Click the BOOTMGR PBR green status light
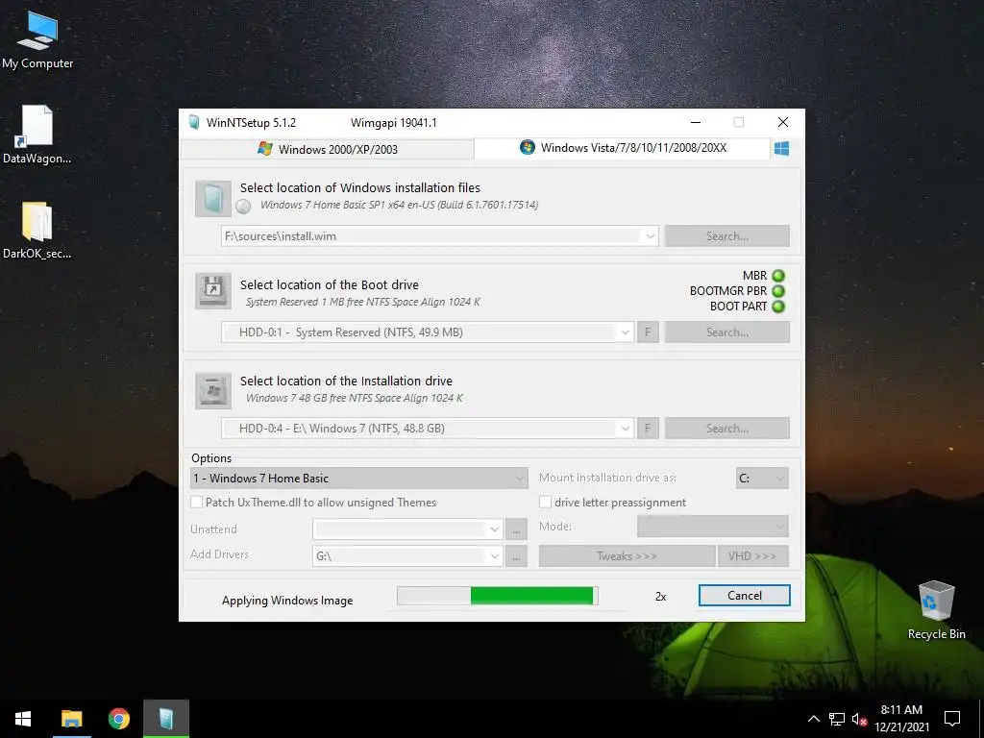The image size is (984, 738). point(778,291)
